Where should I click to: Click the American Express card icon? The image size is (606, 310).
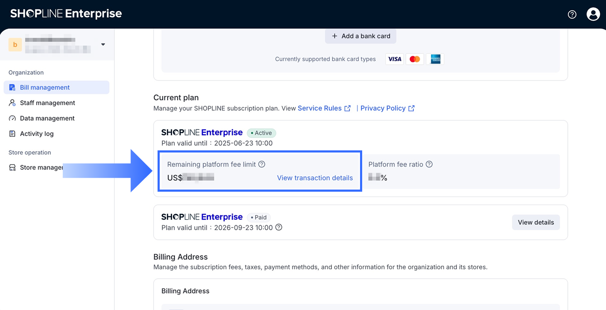[435, 59]
